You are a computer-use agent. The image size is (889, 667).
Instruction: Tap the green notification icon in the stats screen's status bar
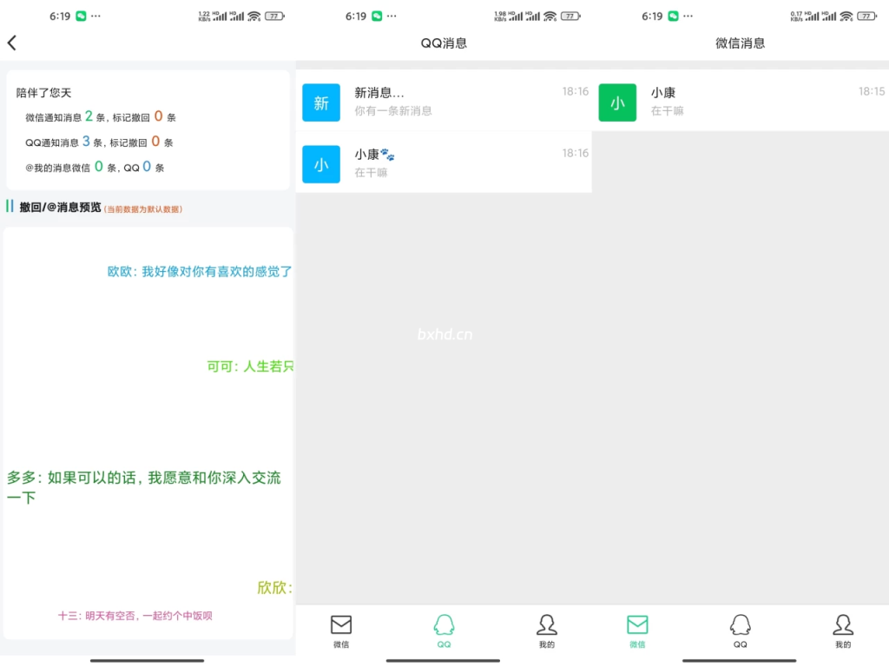tap(81, 16)
